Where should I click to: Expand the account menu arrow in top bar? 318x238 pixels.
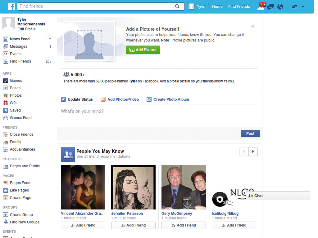coord(303,7)
